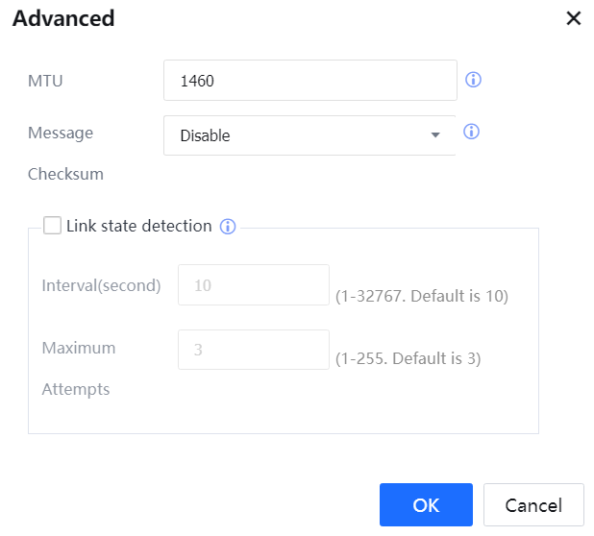This screenshot has width=594, height=536.
Task: Click the info icon next to MTU
Action: click(472, 80)
